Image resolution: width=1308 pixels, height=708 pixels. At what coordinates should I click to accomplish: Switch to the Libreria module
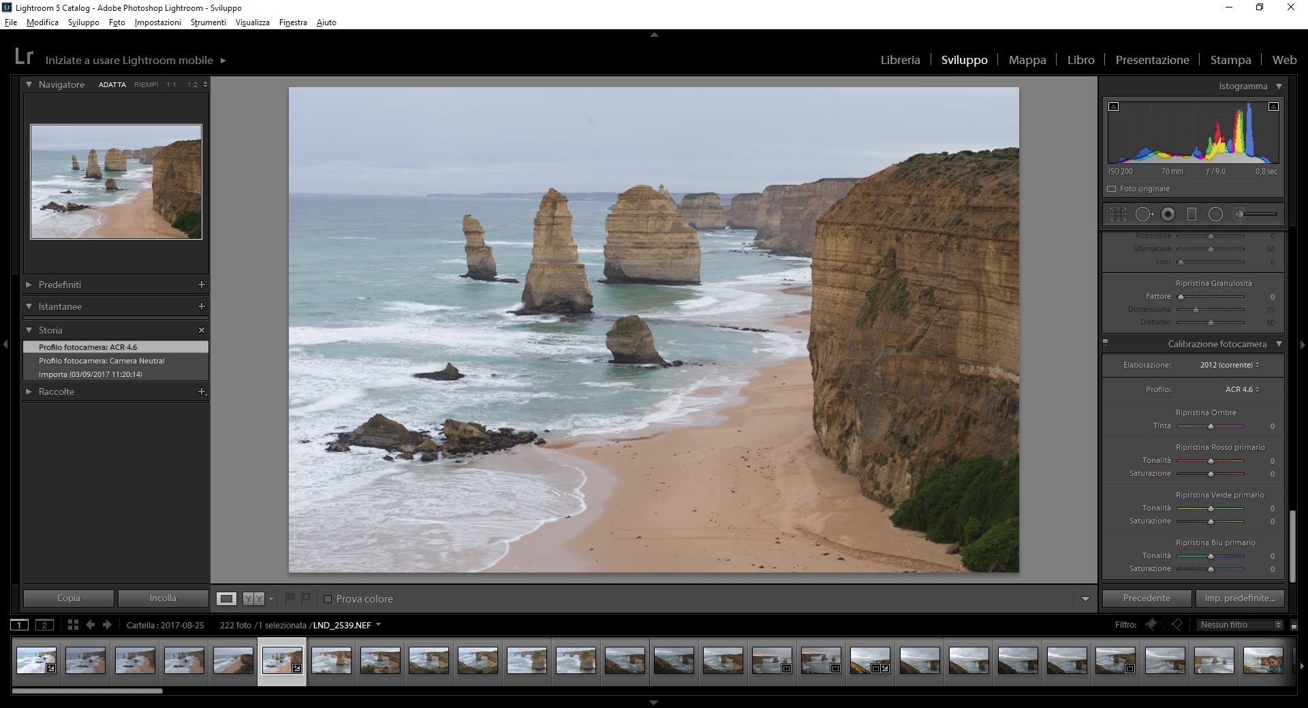pos(900,60)
